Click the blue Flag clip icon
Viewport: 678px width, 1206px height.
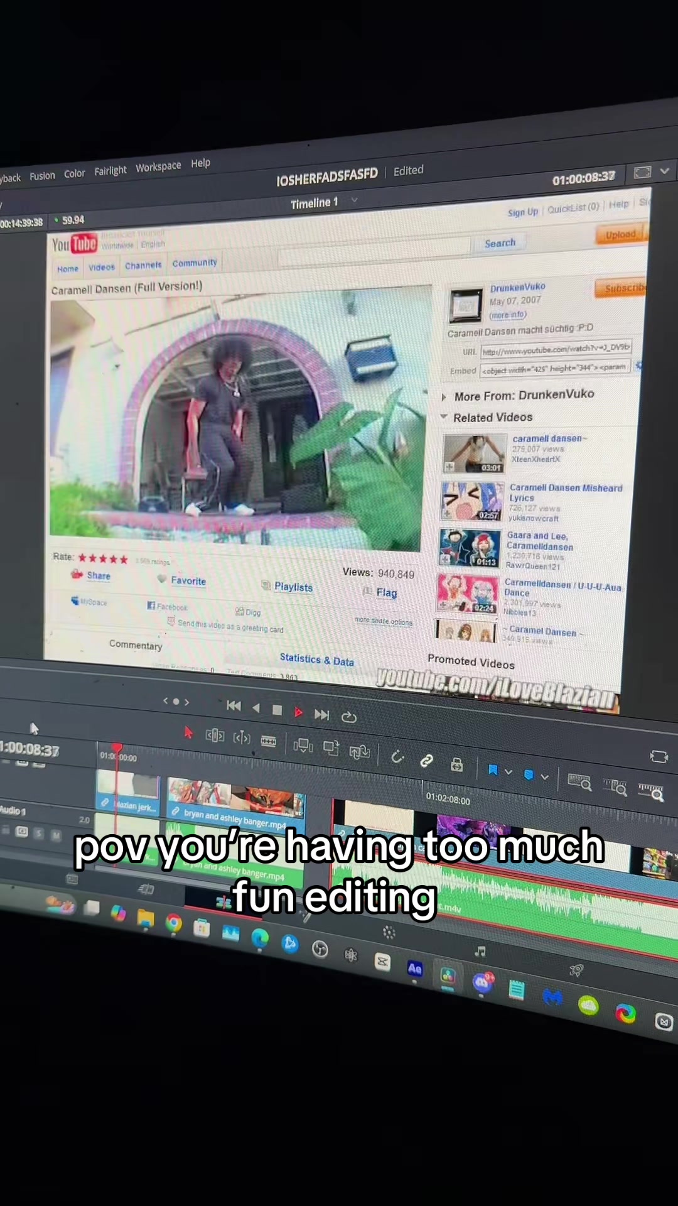click(493, 769)
